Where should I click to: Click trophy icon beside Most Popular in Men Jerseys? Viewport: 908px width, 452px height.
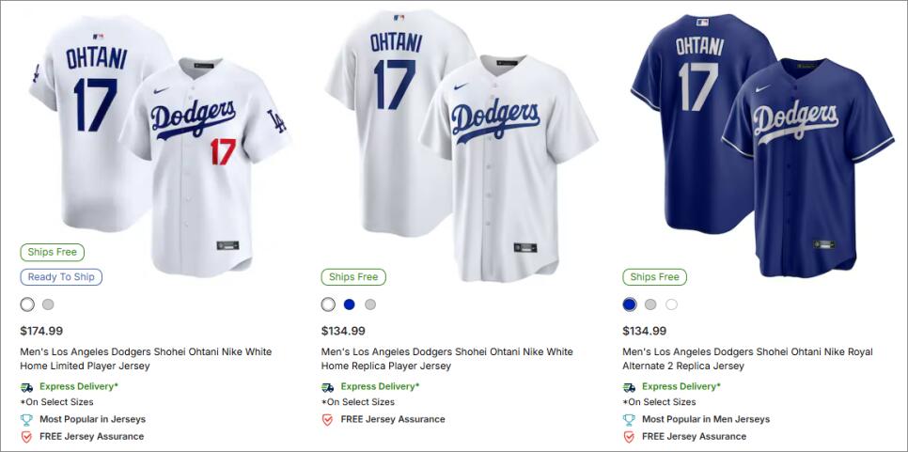[x=629, y=419]
